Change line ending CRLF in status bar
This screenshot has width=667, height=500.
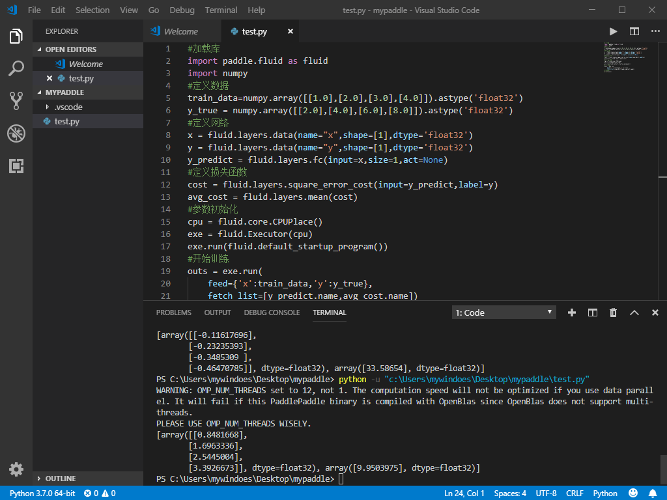[575, 493]
